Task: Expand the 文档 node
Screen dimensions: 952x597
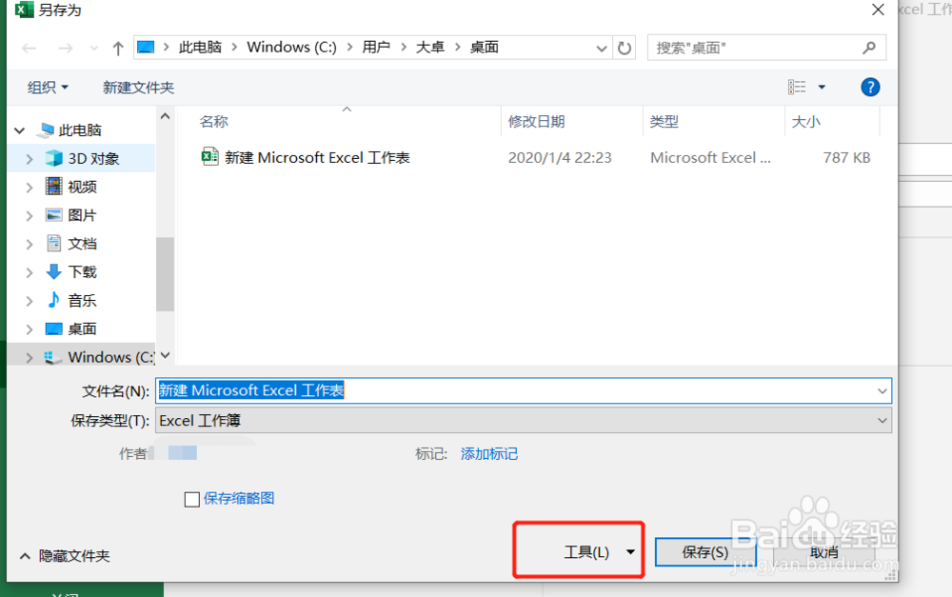Action: pyautogui.click(x=30, y=244)
